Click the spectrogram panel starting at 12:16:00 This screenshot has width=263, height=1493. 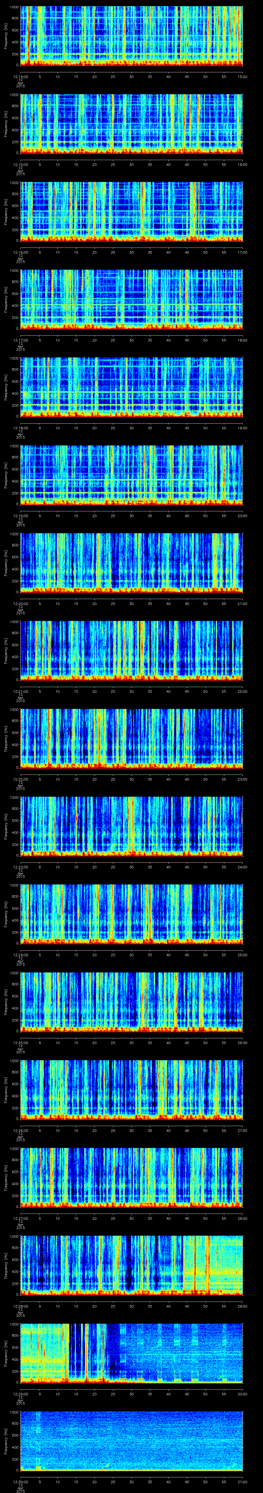coord(132,211)
